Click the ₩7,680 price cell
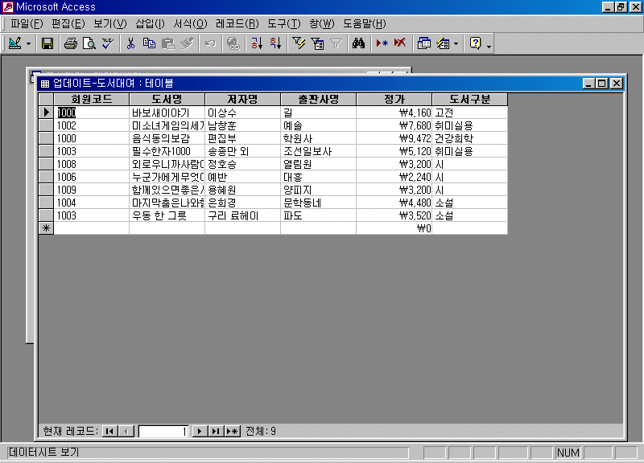 point(394,125)
